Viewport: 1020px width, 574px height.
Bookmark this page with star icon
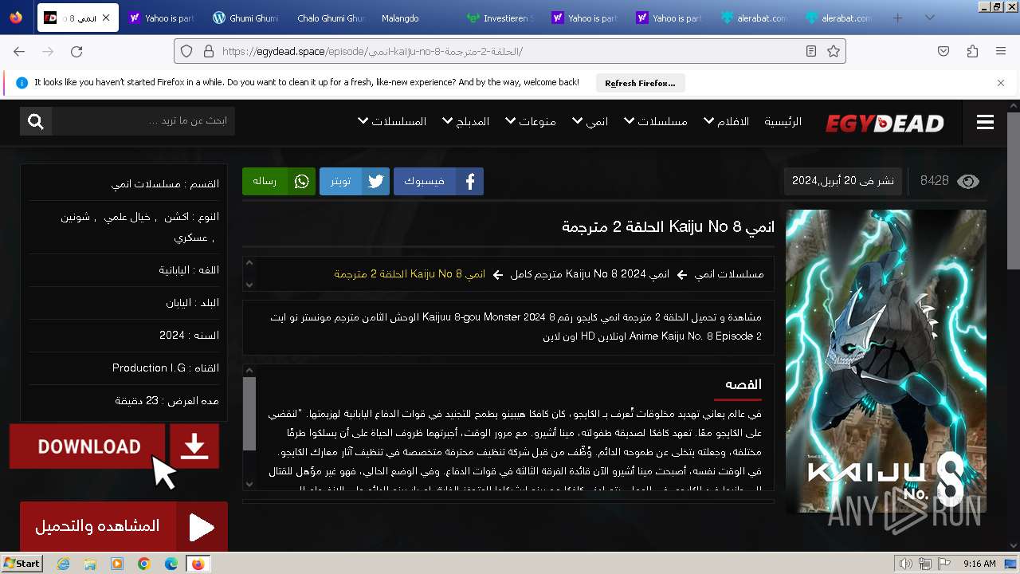click(834, 51)
